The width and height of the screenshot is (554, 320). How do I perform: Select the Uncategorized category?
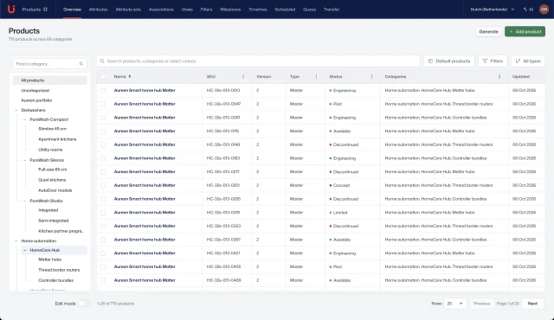pos(35,90)
